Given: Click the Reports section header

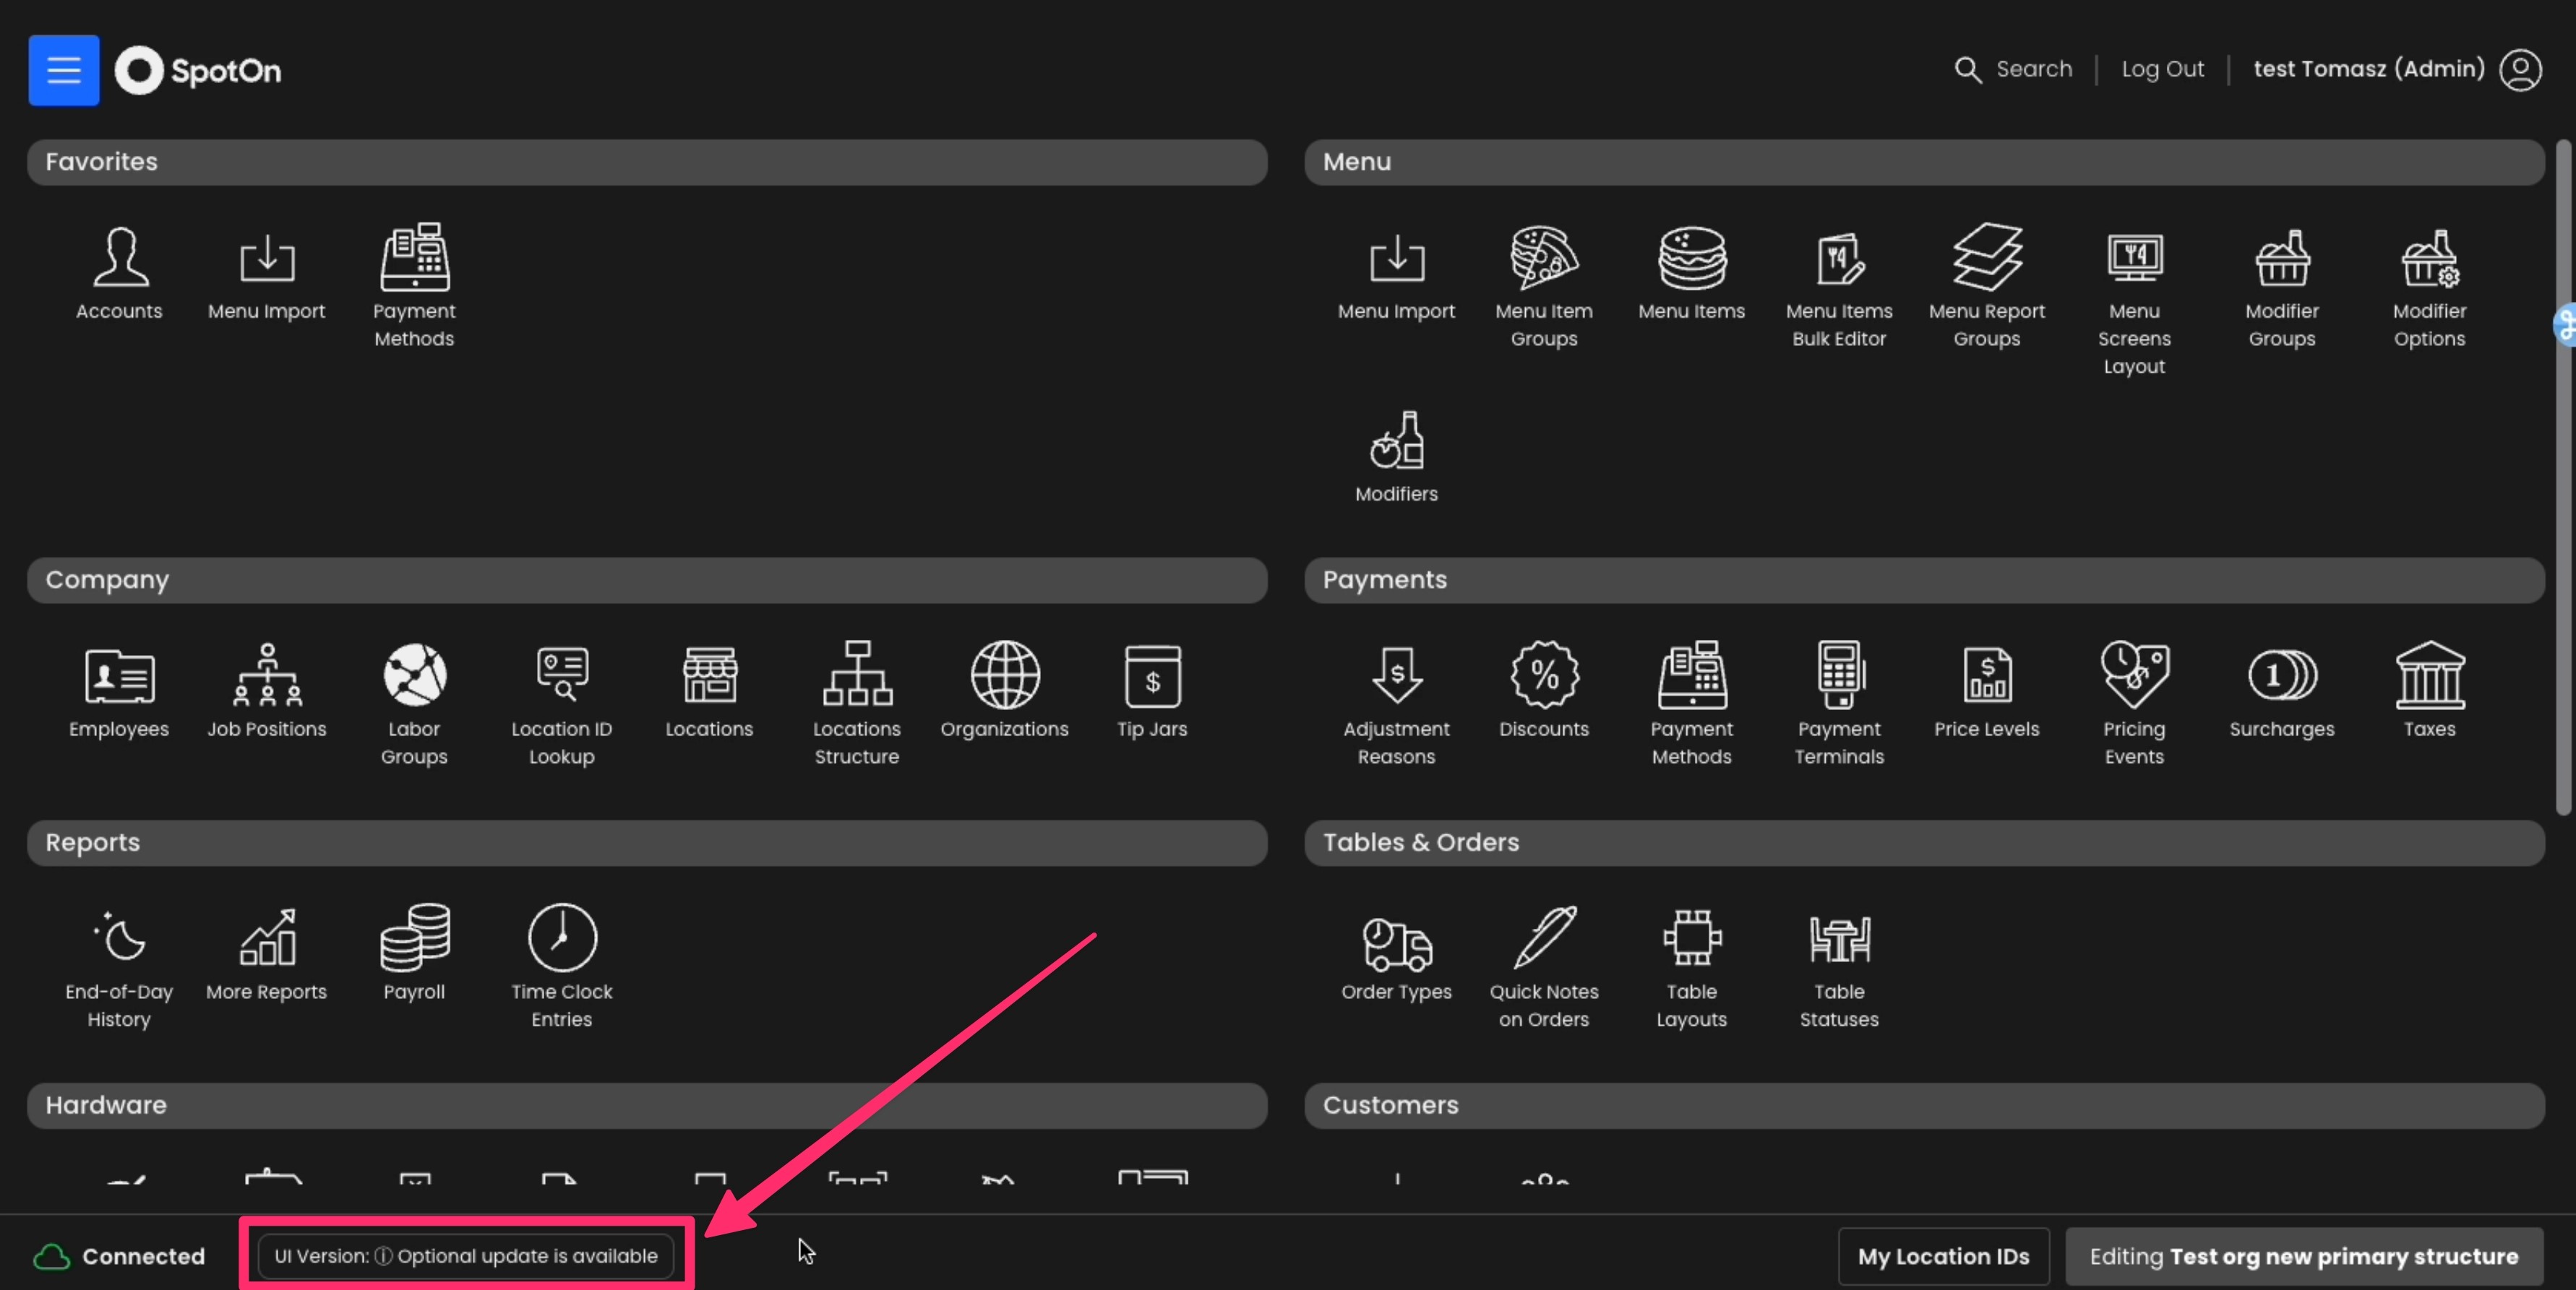Looking at the screenshot, I should 647,842.
